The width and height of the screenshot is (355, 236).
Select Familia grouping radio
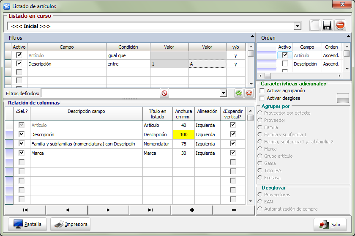[x=260, y=127]
